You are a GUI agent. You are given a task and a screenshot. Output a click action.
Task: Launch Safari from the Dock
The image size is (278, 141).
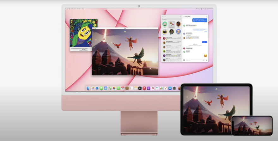click(x=97, y=88)
